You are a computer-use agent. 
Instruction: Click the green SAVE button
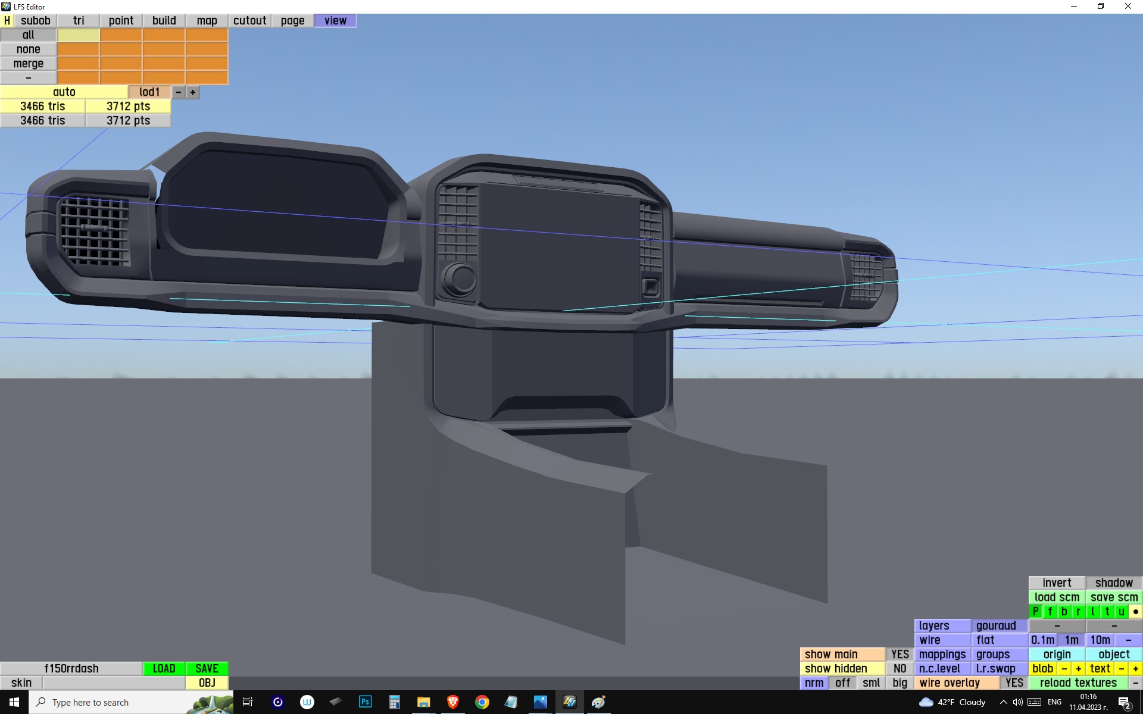pyautogui.click(x=207, y=669)
